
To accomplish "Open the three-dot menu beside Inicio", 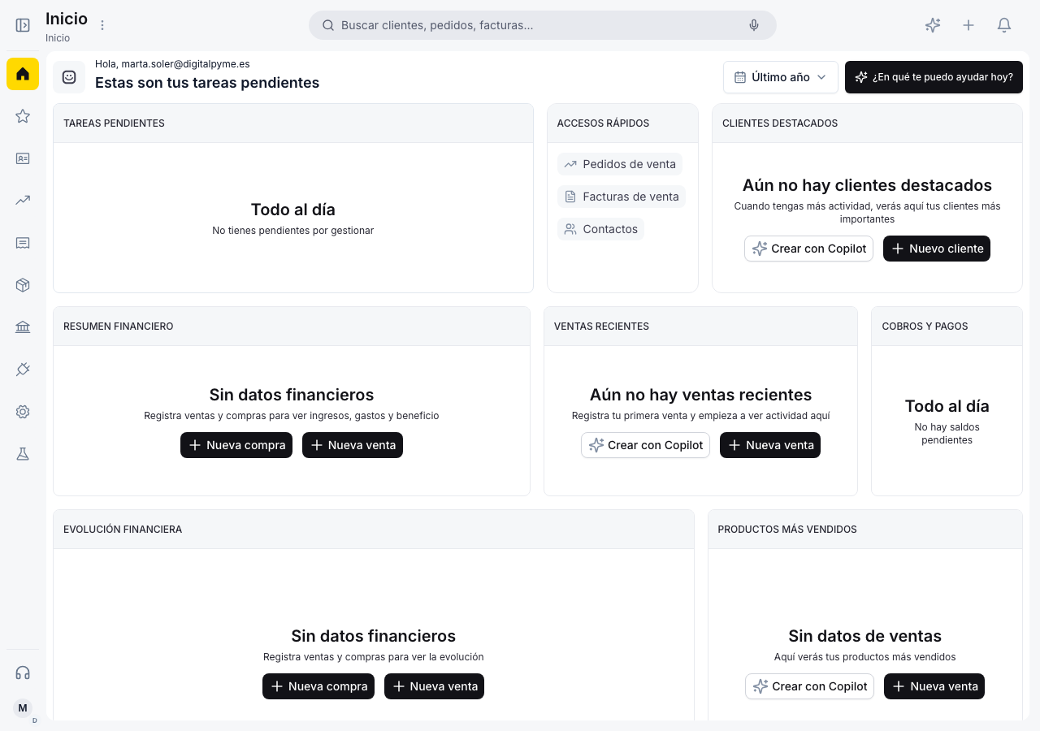I will [102, 25].
